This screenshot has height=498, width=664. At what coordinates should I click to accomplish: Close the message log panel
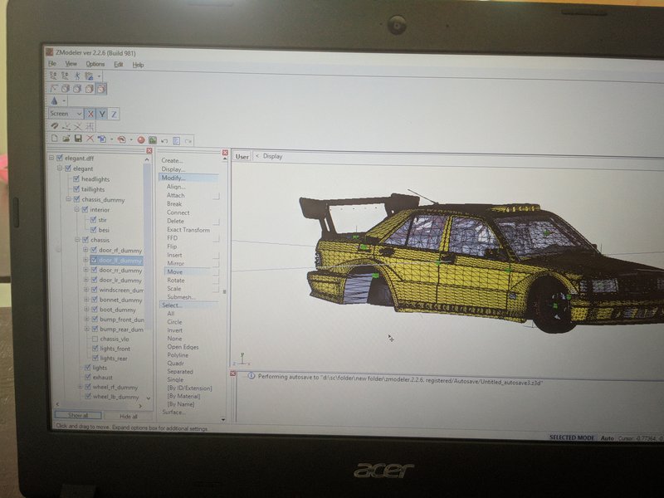pos(232,373)
